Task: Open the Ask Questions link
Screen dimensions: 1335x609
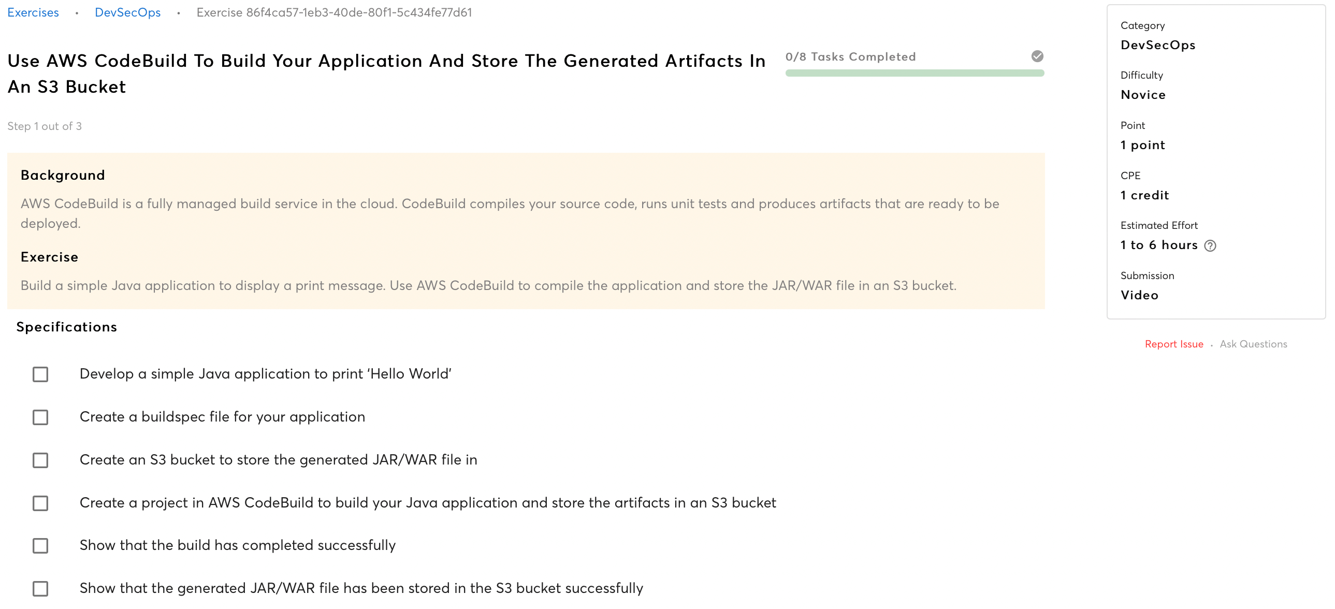Action: click(1253, 344)
